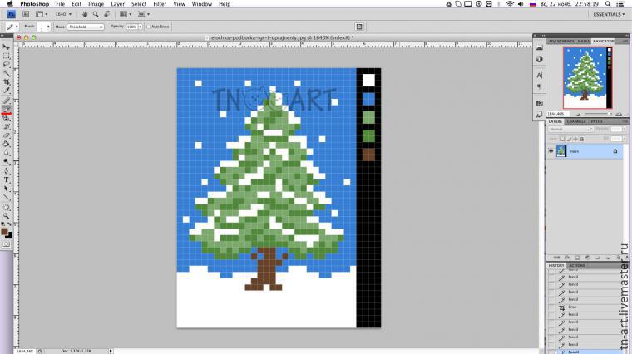Hide the Index layer with eye icon
Image resolution: width=632 pixels, height=354 pixels.
tap(551, 151)
